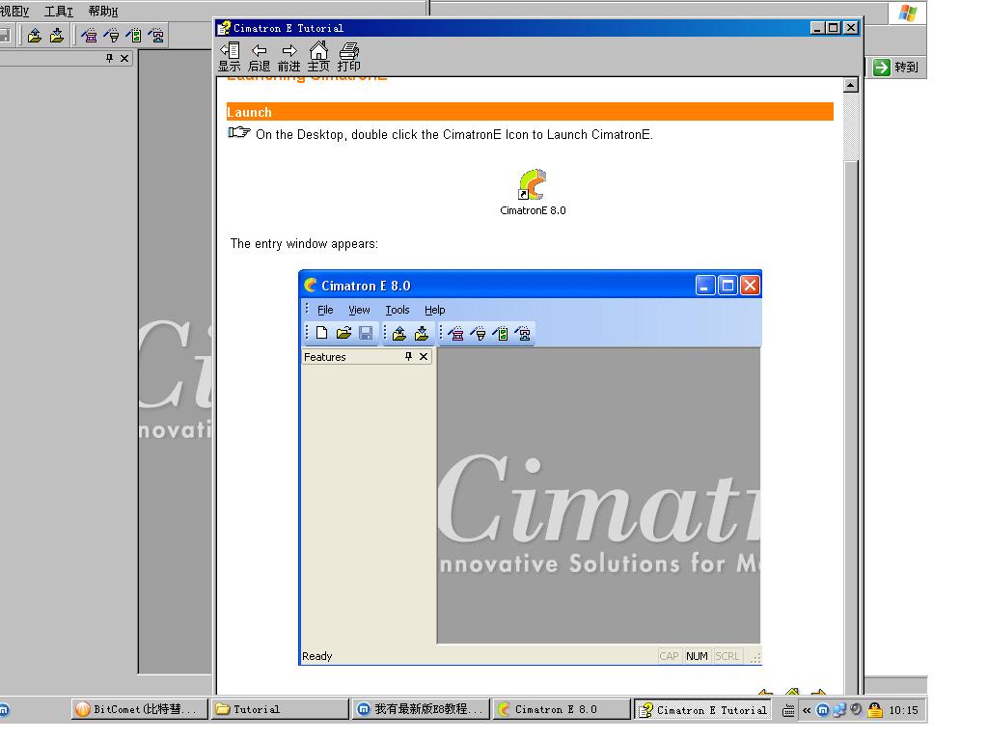Minimize the Cimatron E Tutorial window
The image size is (988, 741).
click(817, 28)
